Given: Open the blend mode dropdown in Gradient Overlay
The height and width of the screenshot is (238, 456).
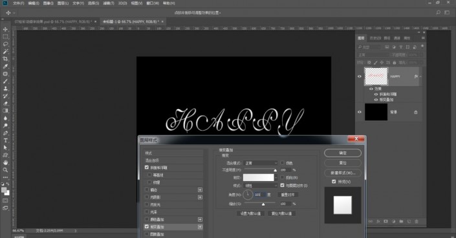Looking at the screenshot, I should pos(261,163).
